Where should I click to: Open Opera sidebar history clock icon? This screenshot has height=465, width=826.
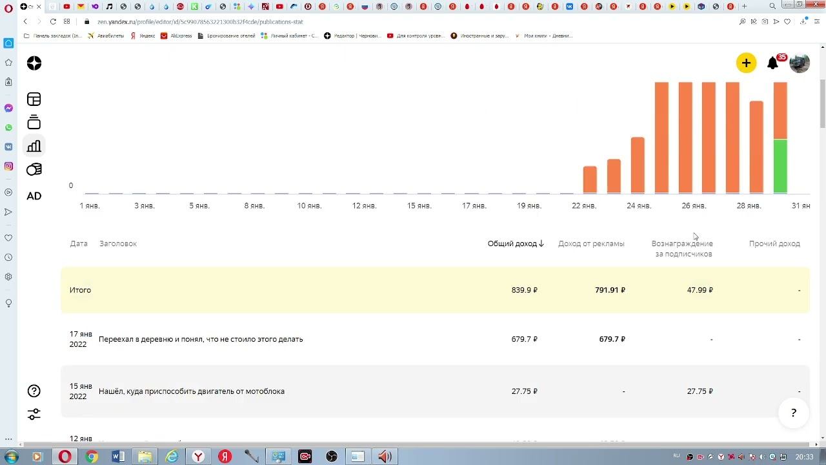[x=8, y=257]
